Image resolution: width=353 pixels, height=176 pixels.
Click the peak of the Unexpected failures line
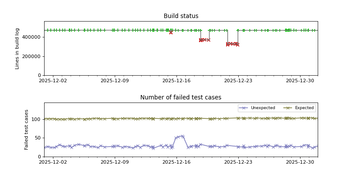pyautogui.click(x=182, y=136)
